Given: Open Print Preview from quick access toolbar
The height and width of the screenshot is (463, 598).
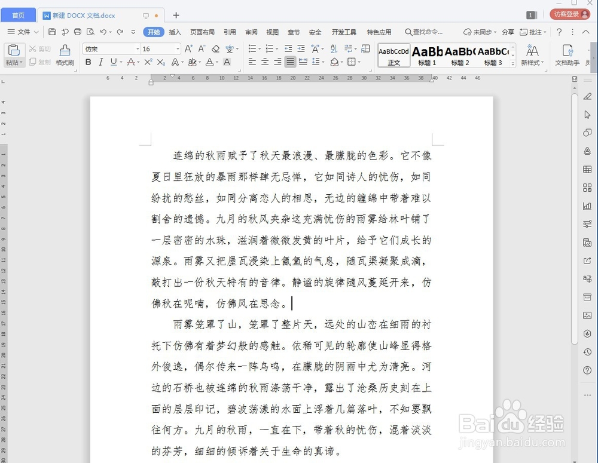Looking at the screenshot, I should point(90,32).
